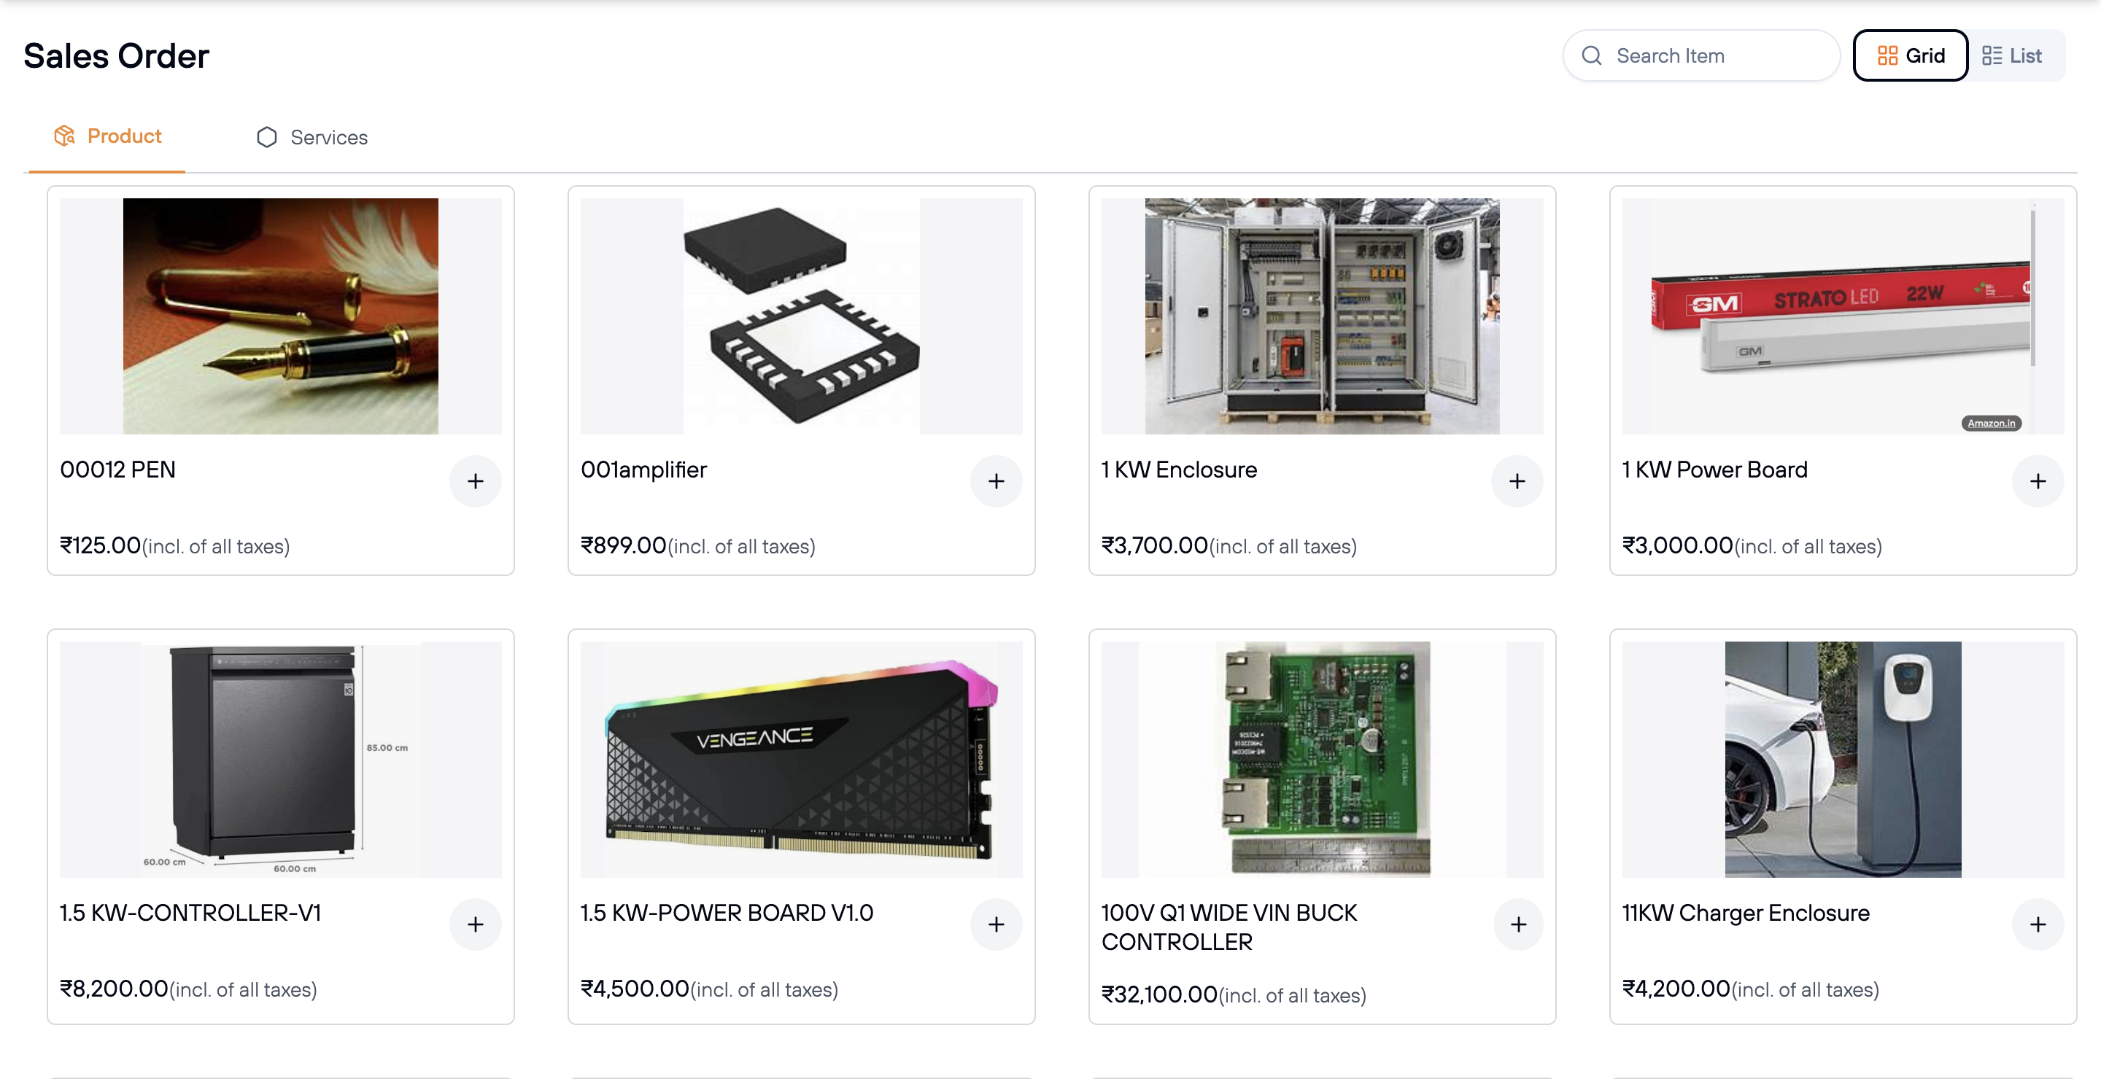Image resolution: width=2101 pixels, height=1079 pixels.
Task: Click plus icon for 1 KW Enclosure
Action: pyautogui.click(x=1516, y=482)
